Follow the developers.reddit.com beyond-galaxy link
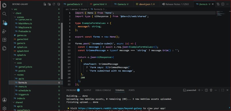The image size is (231, 111). pyautogui.click(x=110, y=108)
